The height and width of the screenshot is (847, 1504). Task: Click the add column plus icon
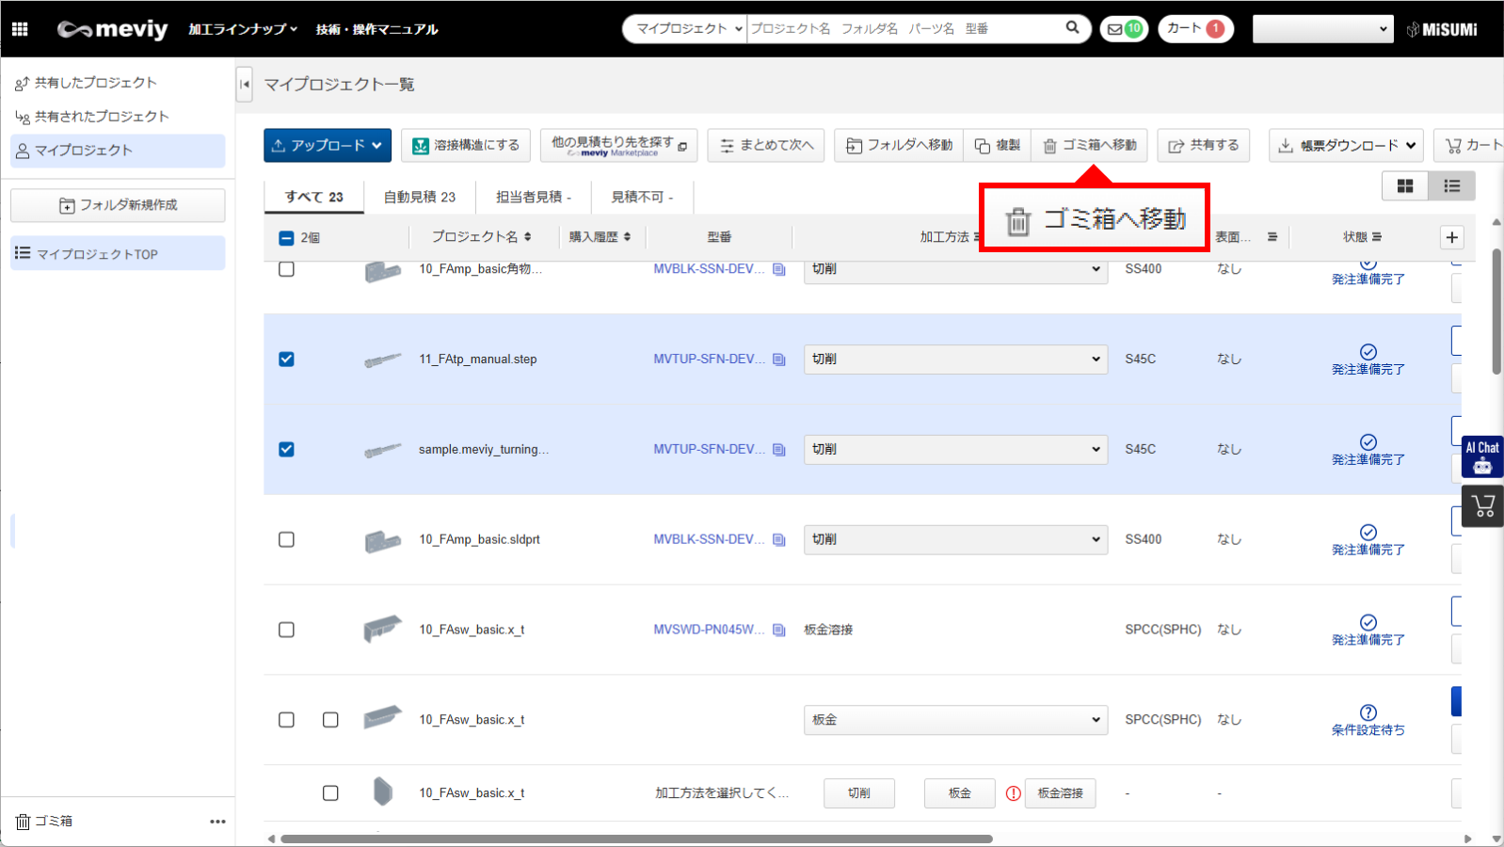pos(1451,237)
